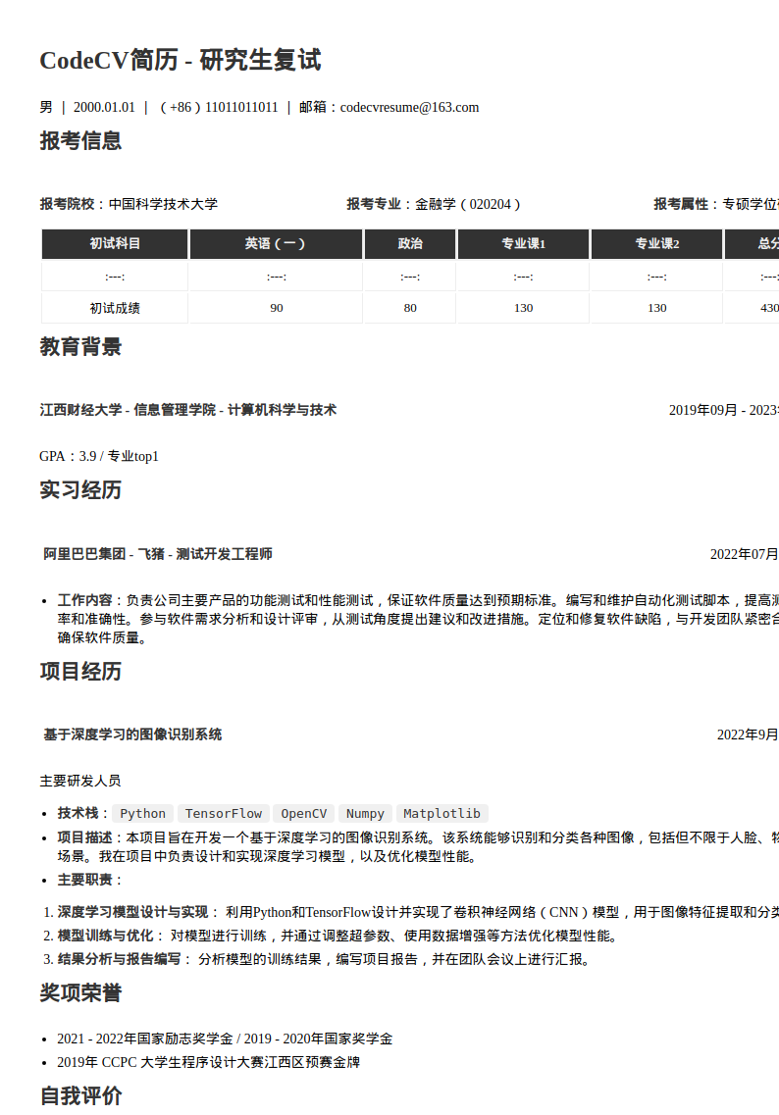Click the '自我评价' section heading
The image size is (779, 1115).
[80, 1095]
